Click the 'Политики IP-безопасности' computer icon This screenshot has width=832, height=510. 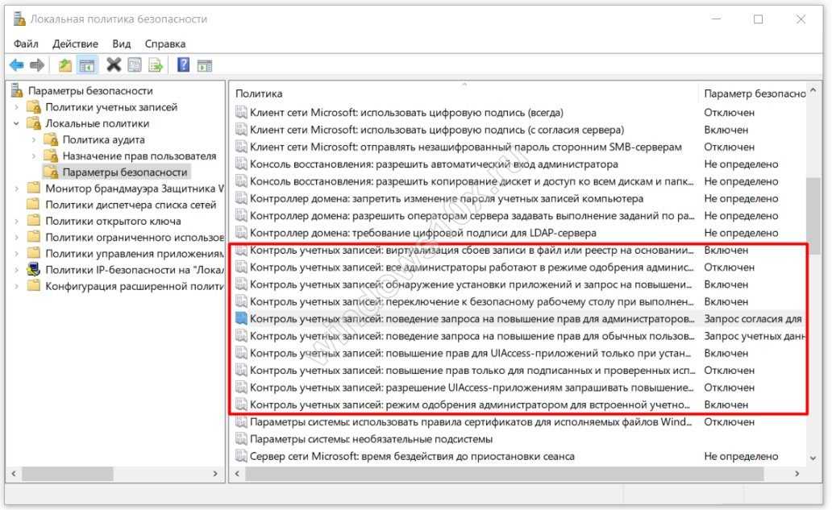(x=33, y=269)
